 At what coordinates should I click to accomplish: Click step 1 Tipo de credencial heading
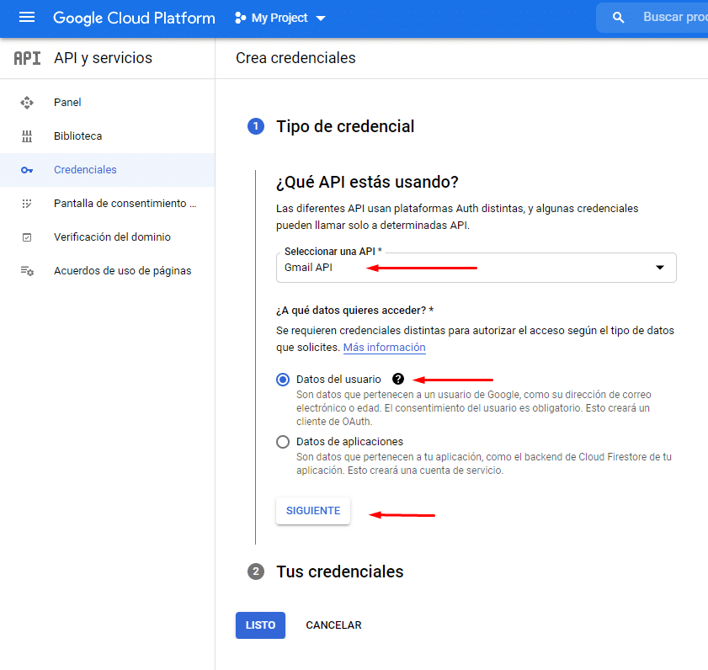345,126
